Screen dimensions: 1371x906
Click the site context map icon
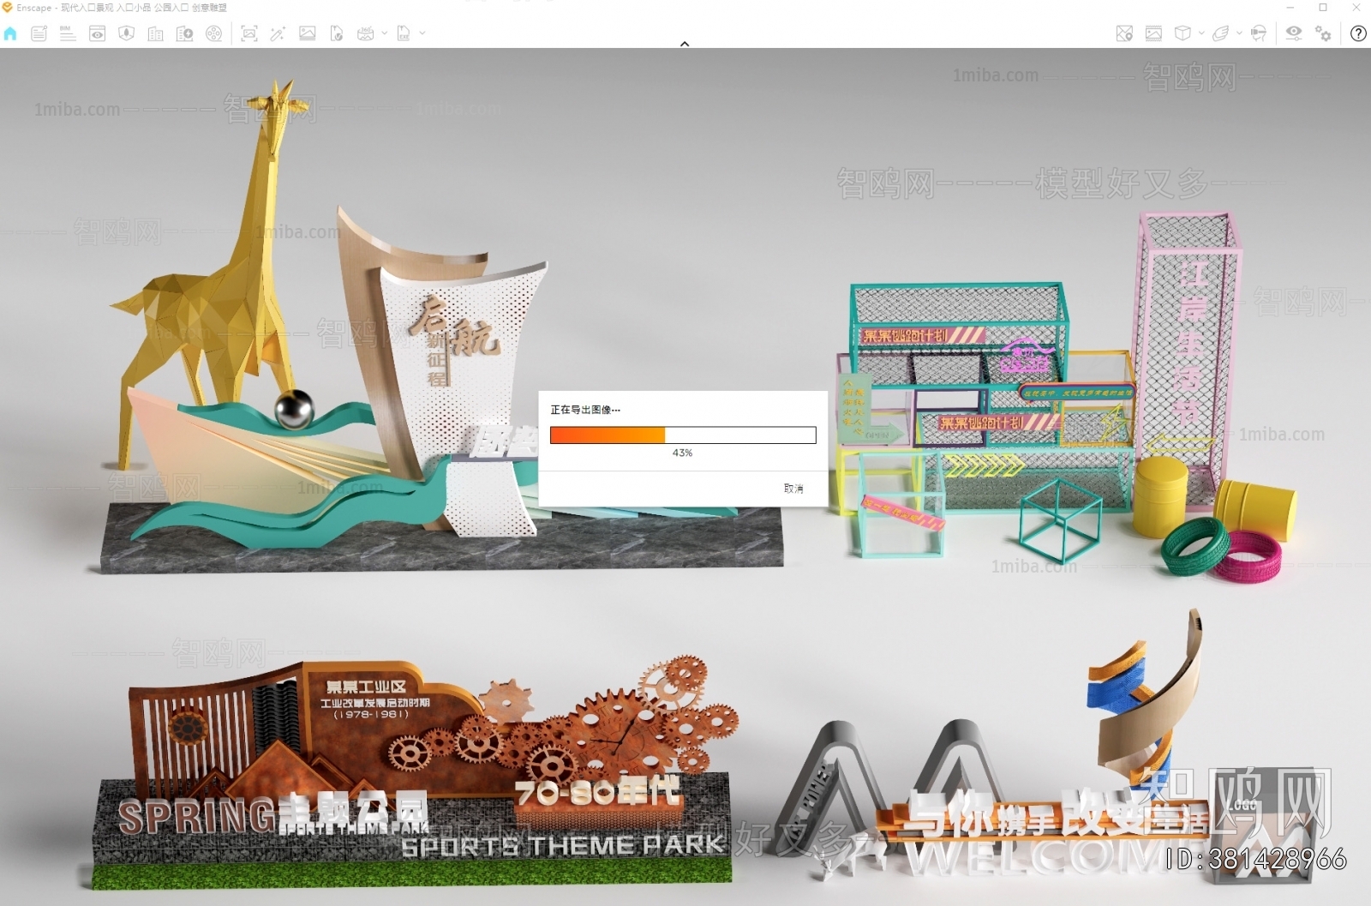click(1124, 33)
